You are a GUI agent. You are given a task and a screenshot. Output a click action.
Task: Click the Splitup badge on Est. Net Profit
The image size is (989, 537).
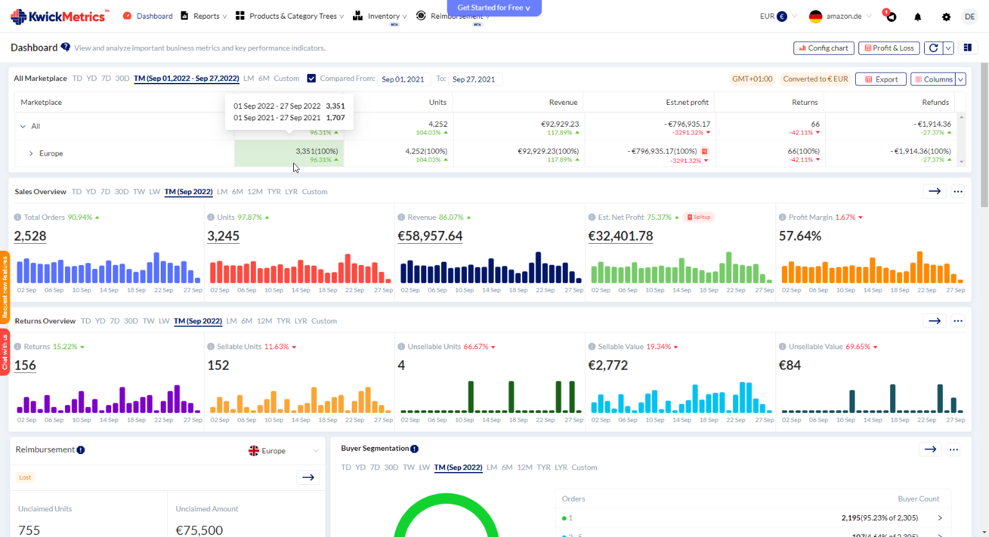tap(699, 217)
